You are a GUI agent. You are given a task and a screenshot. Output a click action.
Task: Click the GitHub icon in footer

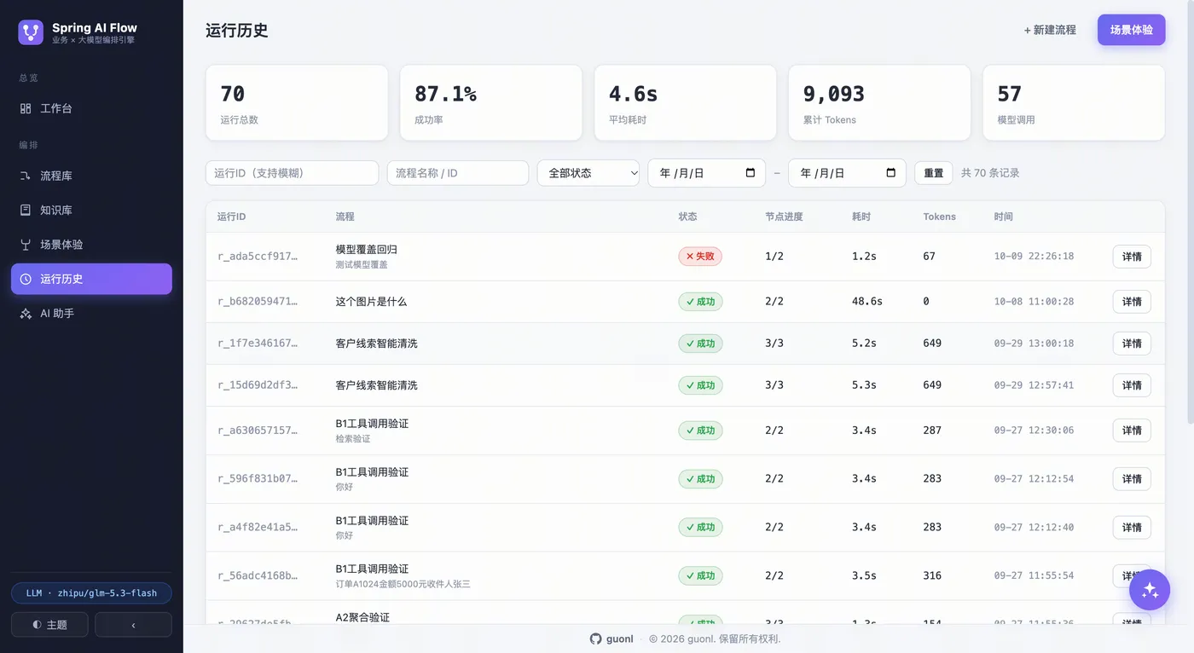coord(596,639)
